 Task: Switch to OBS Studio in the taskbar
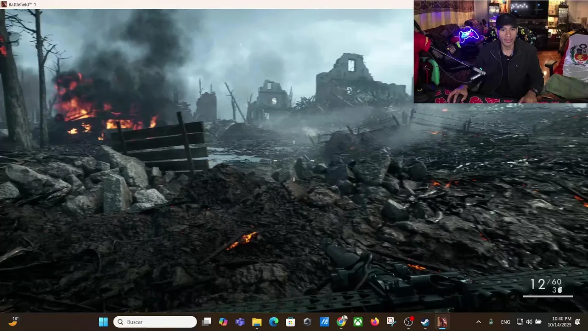[x=408, y=322]
